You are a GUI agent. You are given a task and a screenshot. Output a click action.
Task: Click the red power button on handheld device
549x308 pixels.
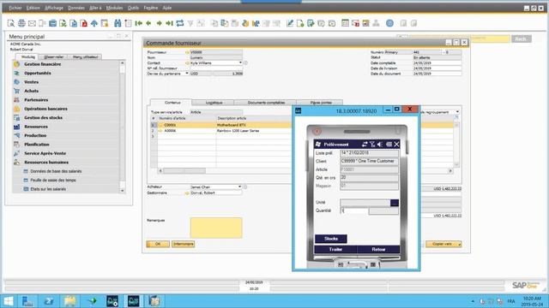click(x=317, y=131)
